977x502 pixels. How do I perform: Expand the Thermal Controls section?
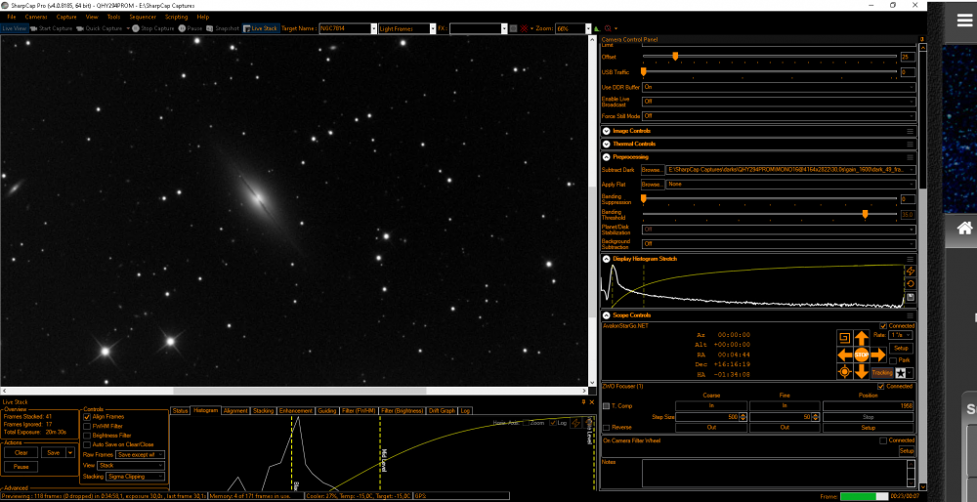(607, 144)
